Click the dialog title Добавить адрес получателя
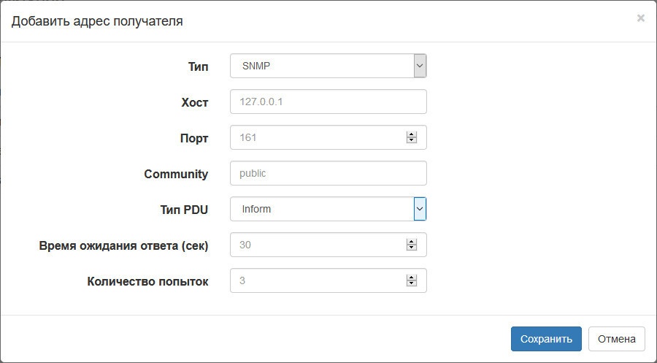Screen dimensions: 657x363 97,21
